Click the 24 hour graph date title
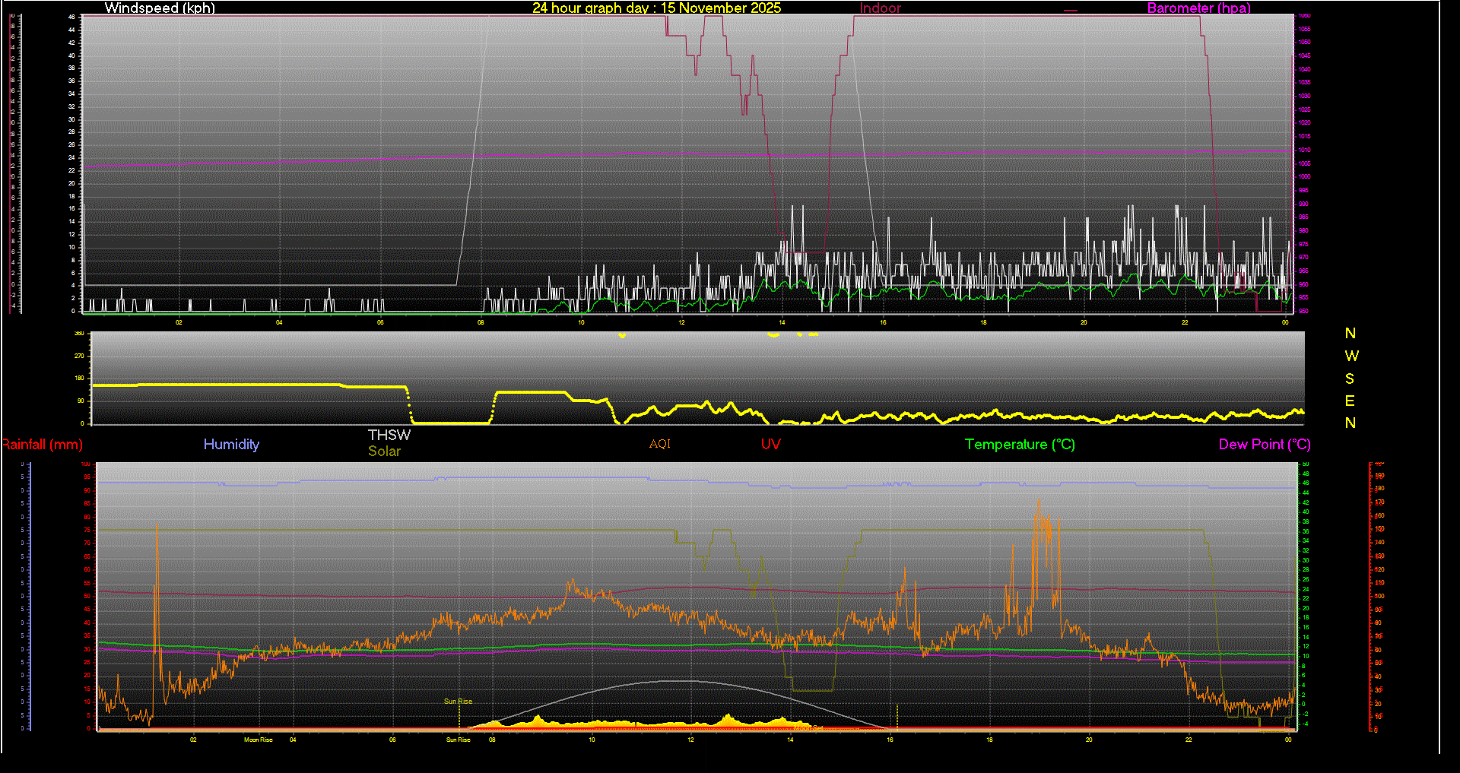The width and height of the screenshot is (1460, 773). click(656, 8)
